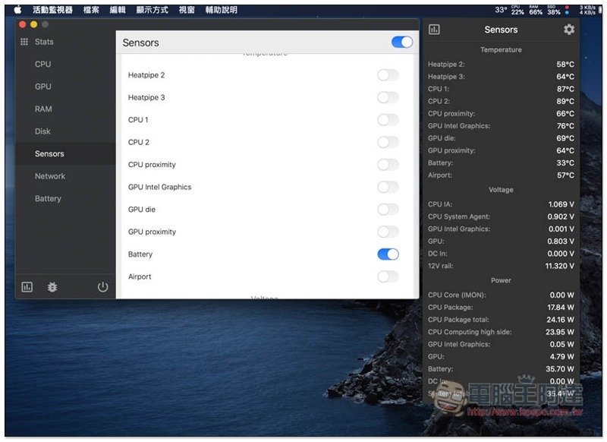Screen dimensions: 607x442
Task: Click the Stats grid icon
Action: (24, 42)
